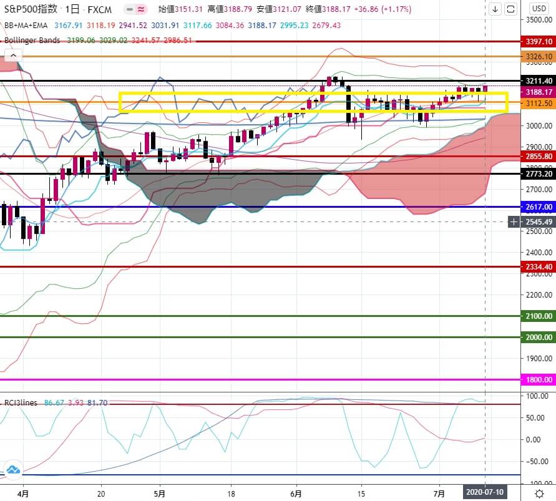Viewport: 556px width, 501px height.
Task: Click the green 2000.00 price label
Action: (539, 337)
